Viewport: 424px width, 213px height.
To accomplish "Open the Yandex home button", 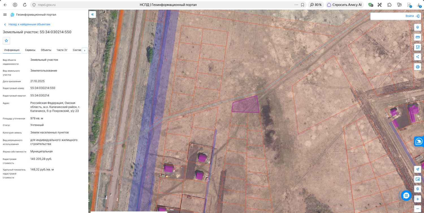I will [15, 5].
